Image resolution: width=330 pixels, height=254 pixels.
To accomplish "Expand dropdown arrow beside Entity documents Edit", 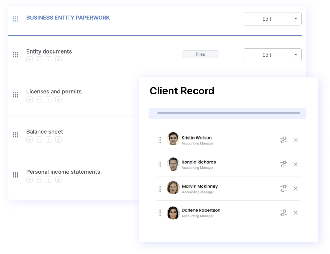I will point(296,55).
